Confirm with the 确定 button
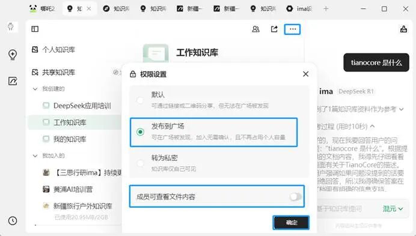The height and width of the screenshot is (236, 416). [291, 222]
